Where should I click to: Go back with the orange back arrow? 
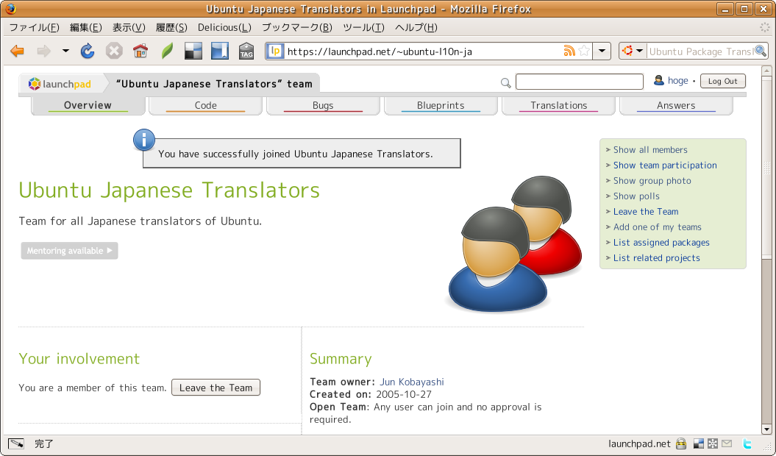pos(18,51)
